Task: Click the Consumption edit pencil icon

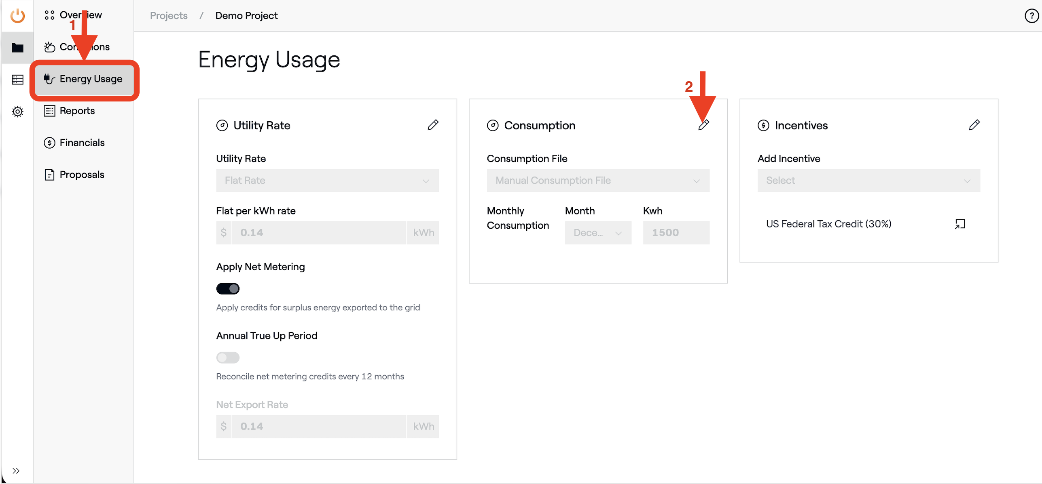Action: 703,125
